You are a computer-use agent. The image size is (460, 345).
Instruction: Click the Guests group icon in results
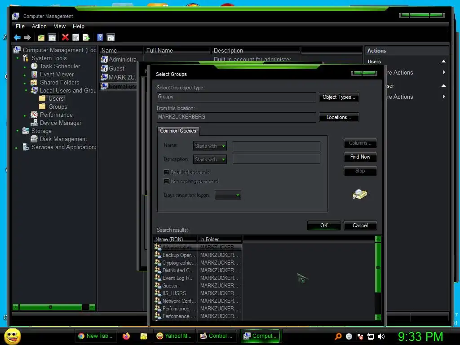(x=158, y=285)
